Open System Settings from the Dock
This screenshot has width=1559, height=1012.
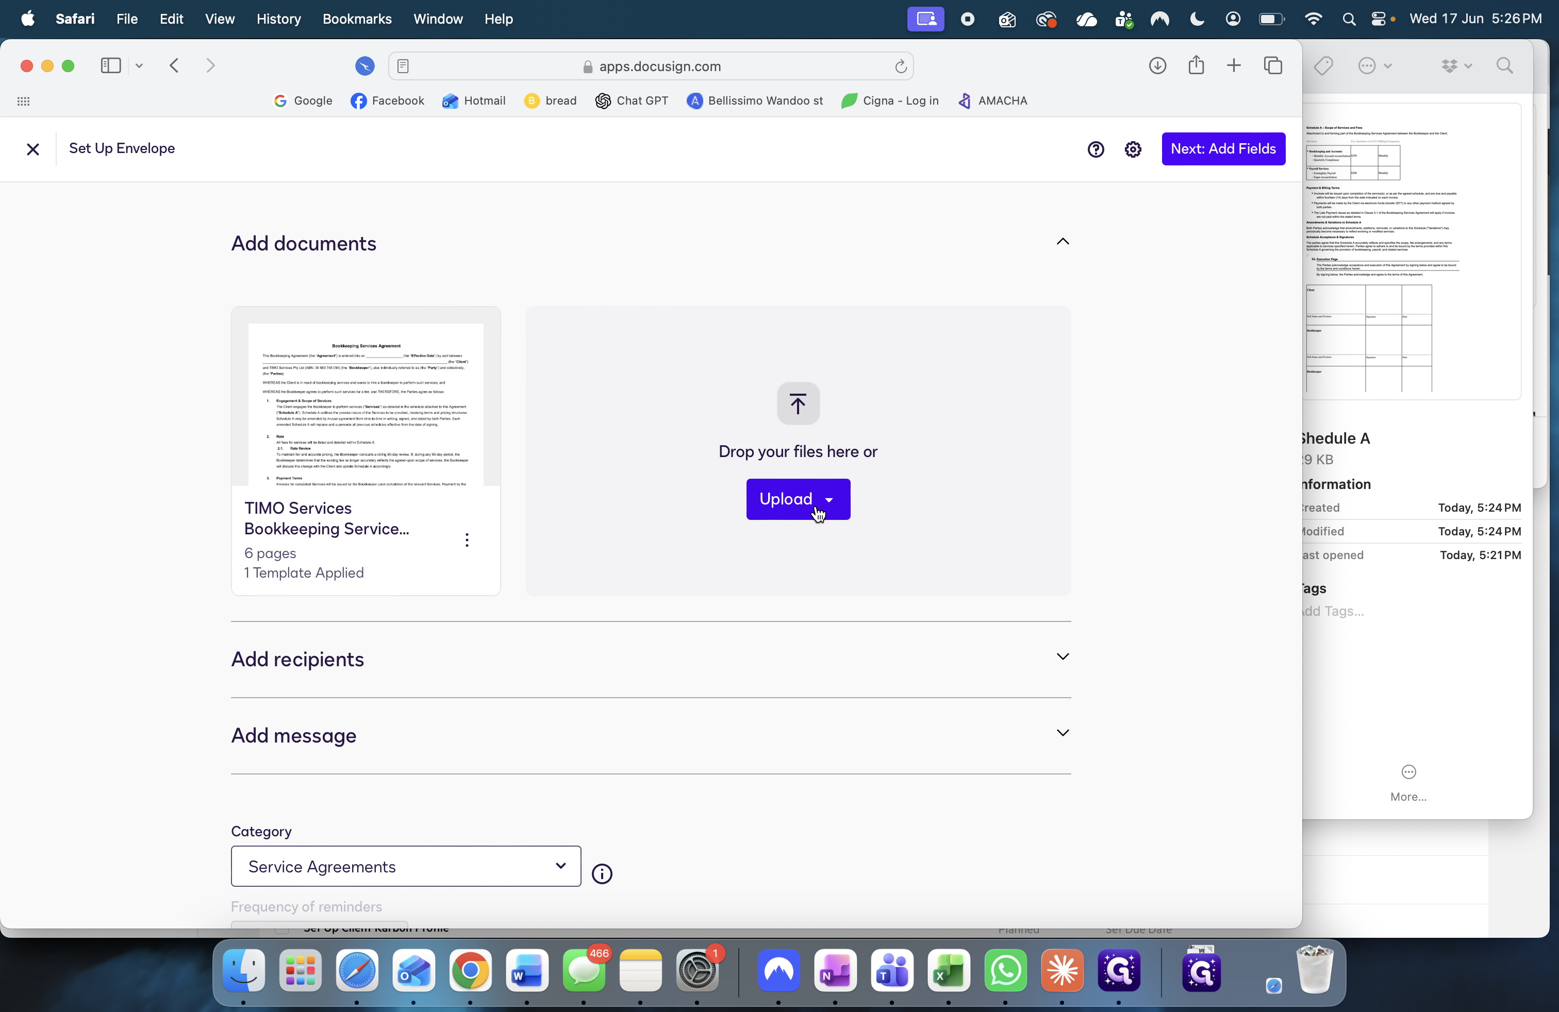point(697,970)
